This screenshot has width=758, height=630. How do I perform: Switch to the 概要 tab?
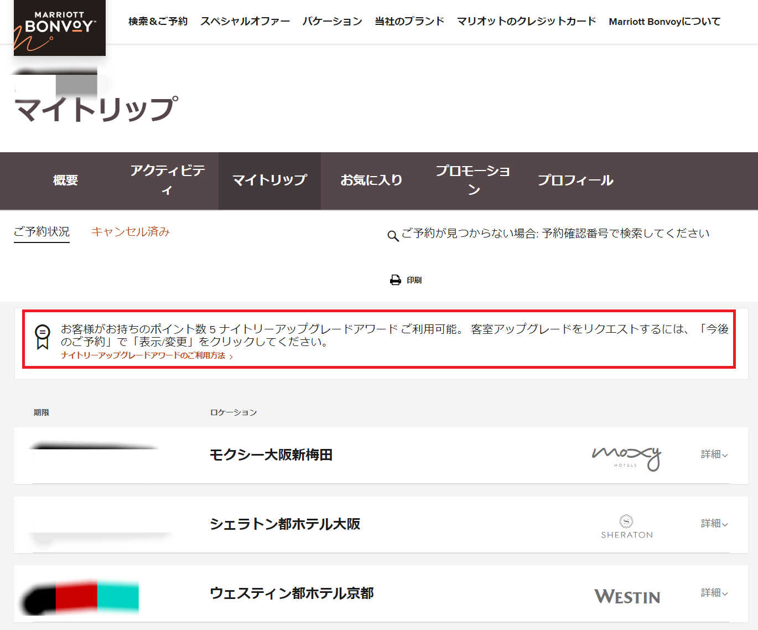tap(65, 180)
